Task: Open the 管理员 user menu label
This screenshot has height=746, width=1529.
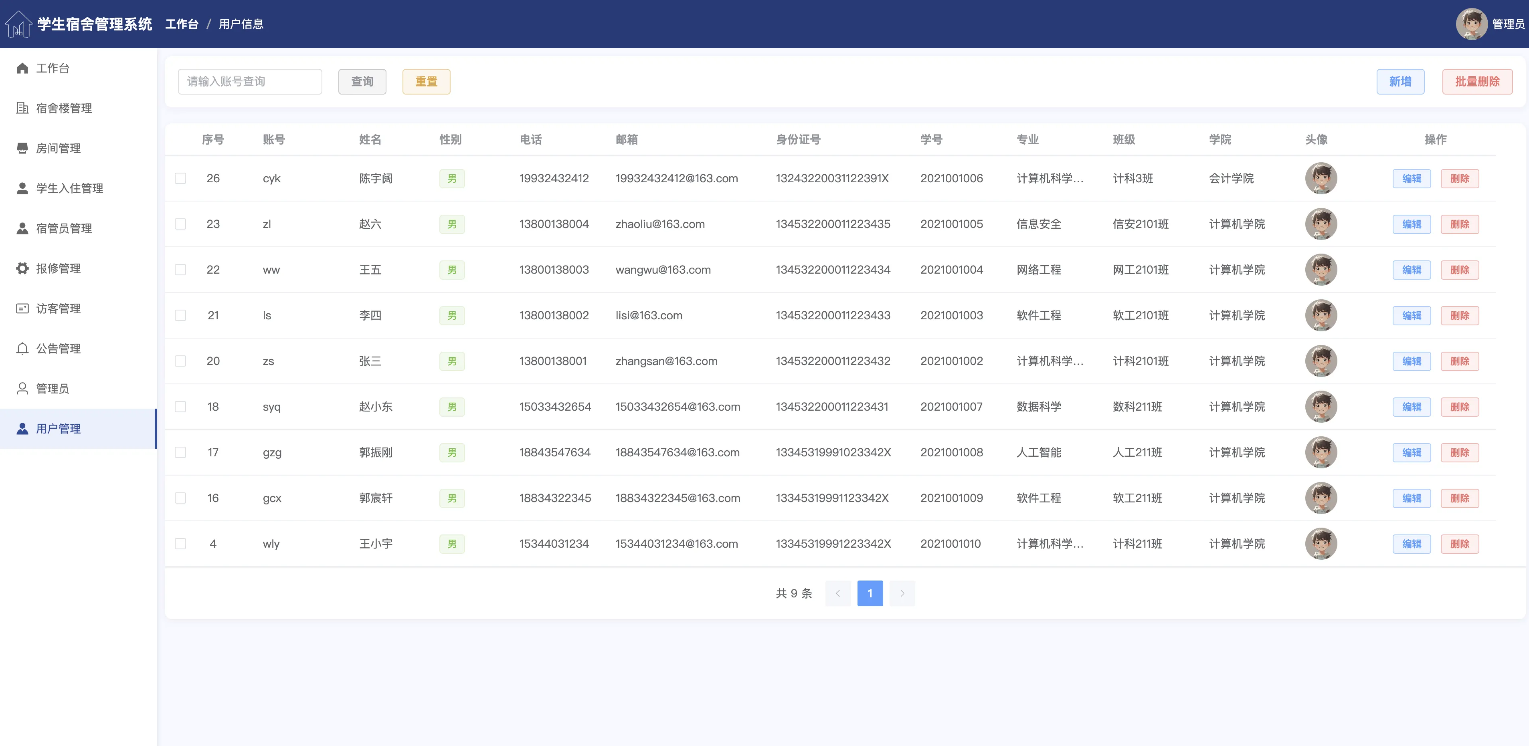Action: pos(1508,24)
